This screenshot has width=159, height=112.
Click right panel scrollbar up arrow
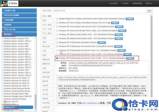[152, 15]
